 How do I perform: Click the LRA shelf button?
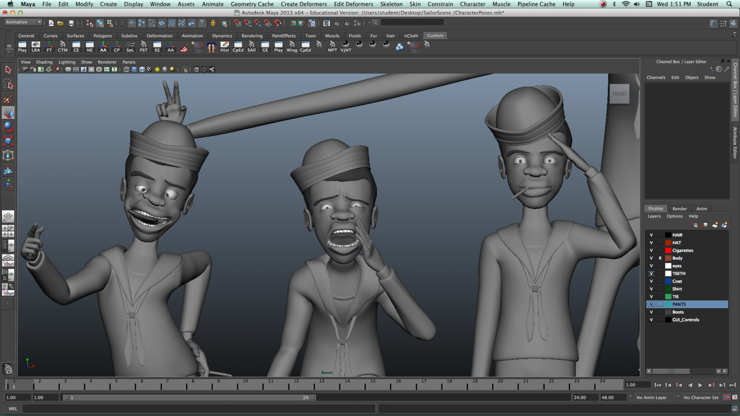(36, 47)
